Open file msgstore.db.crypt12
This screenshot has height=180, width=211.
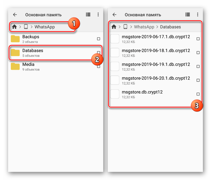click(x=142, y=92)
